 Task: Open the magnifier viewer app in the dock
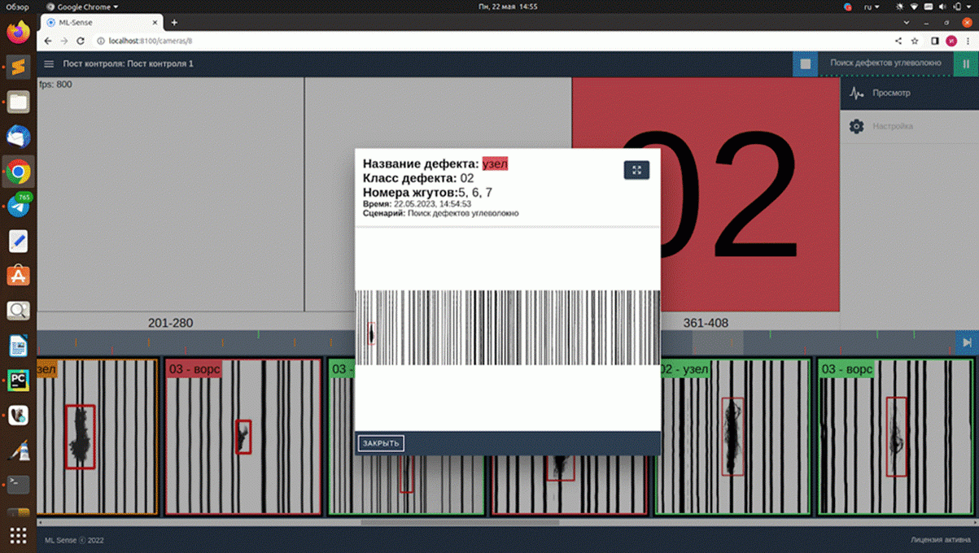point(18,311)
